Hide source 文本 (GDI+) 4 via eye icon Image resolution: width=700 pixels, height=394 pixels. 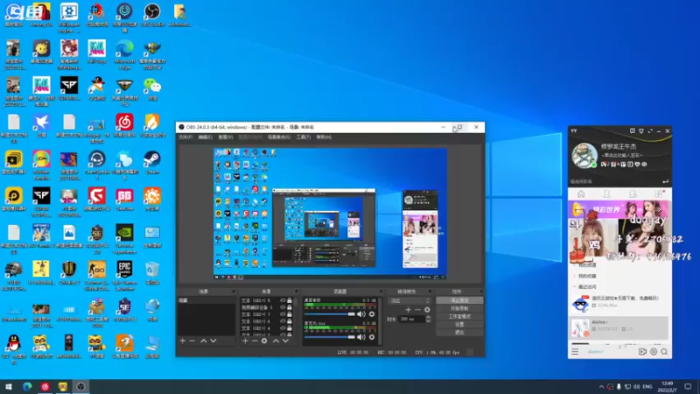coord(282,328)
